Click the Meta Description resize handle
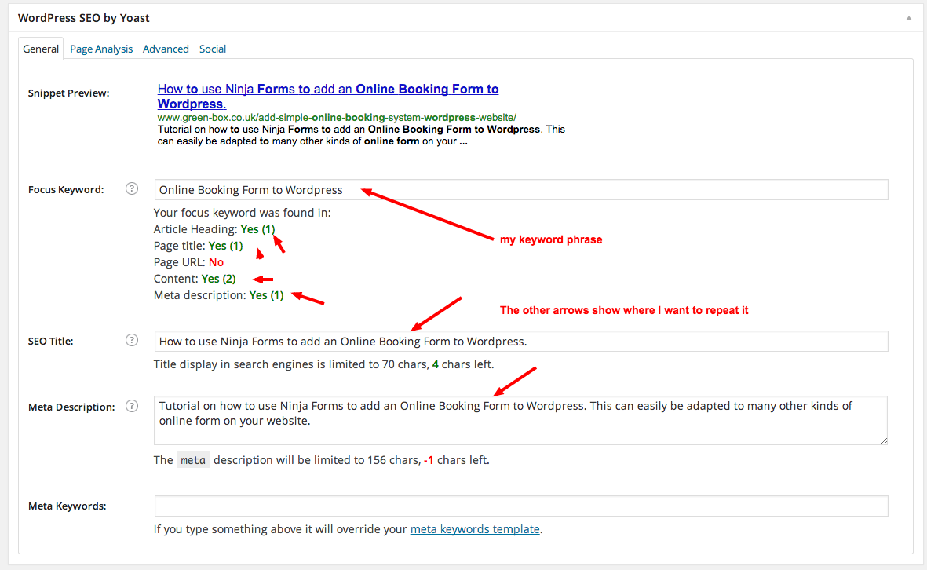This screenshot has height=570, width=927. (x=884, y=440)
